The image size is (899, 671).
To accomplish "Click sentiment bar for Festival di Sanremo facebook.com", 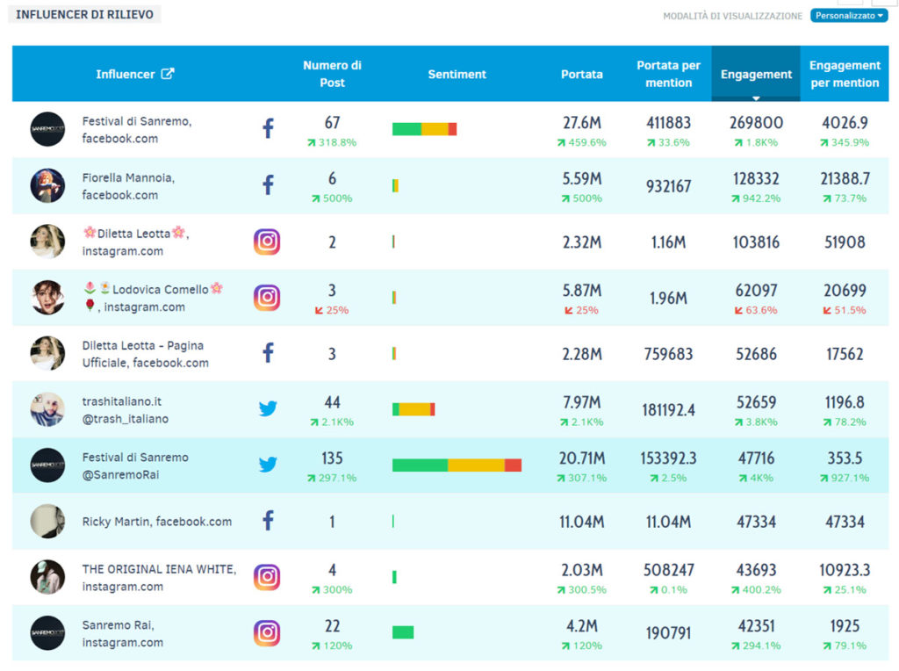I will tap(424, 129).
